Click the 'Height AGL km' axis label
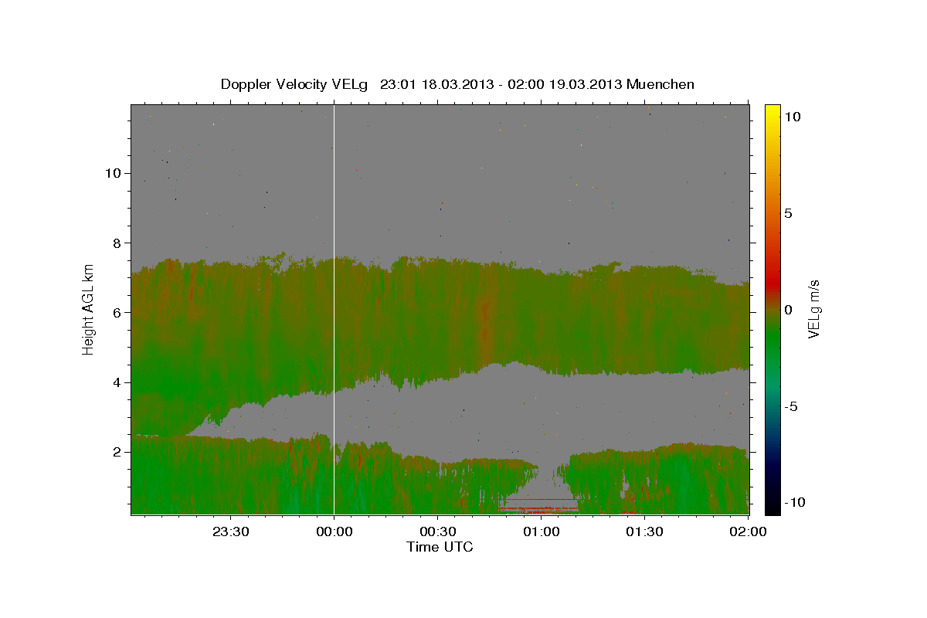 (88, 309)
